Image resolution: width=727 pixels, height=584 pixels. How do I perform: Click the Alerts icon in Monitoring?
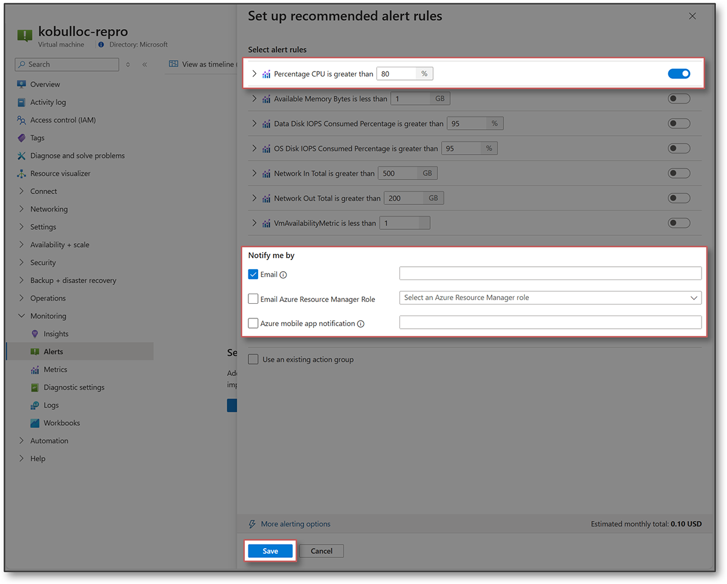click(35, 352)
